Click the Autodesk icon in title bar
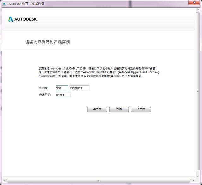The image size is (202, 185). click(x=4, y=3)
